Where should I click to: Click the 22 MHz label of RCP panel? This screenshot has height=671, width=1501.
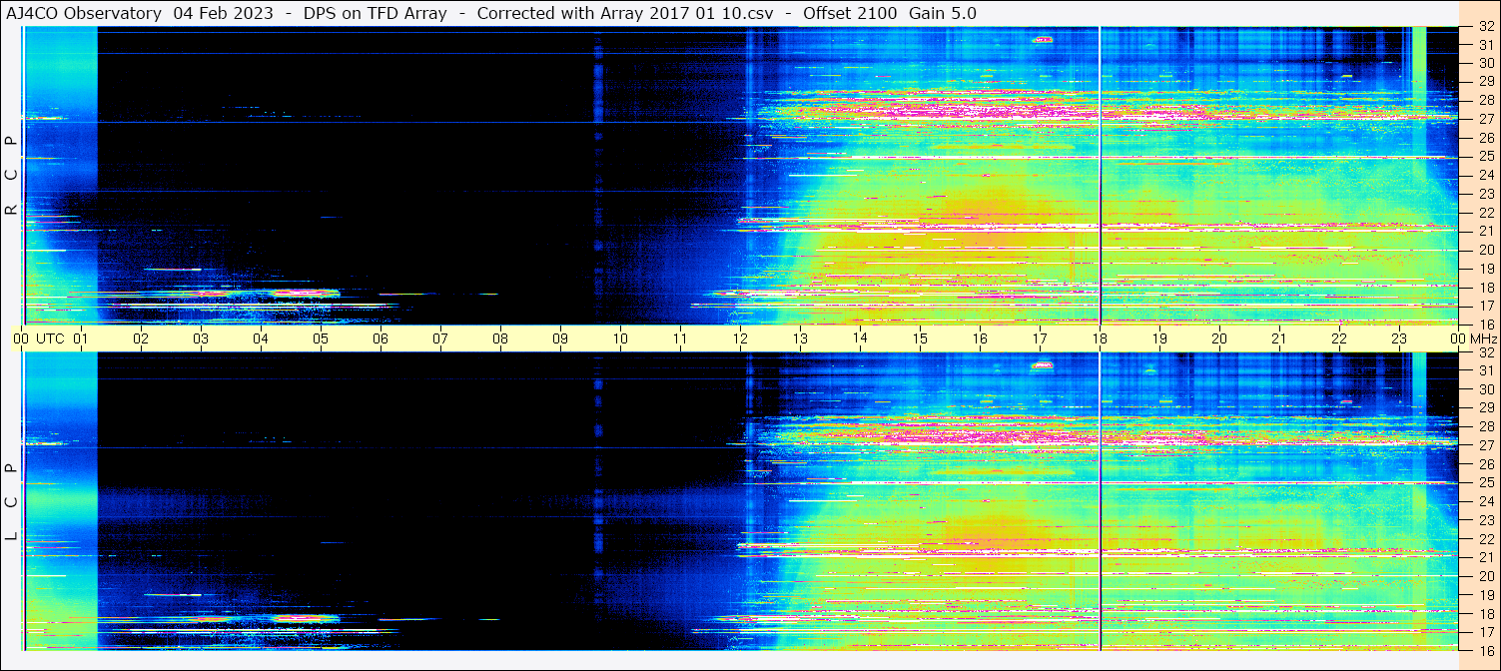coord(1485,212)
